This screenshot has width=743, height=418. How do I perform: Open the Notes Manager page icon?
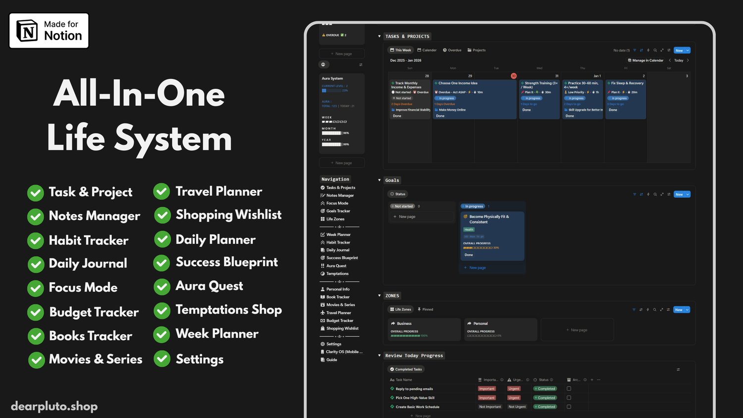[x=322, y=195]
